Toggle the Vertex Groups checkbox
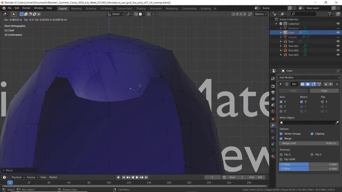Screen dimensions: 342x192 pyautogui.click(x=281, y=134)
